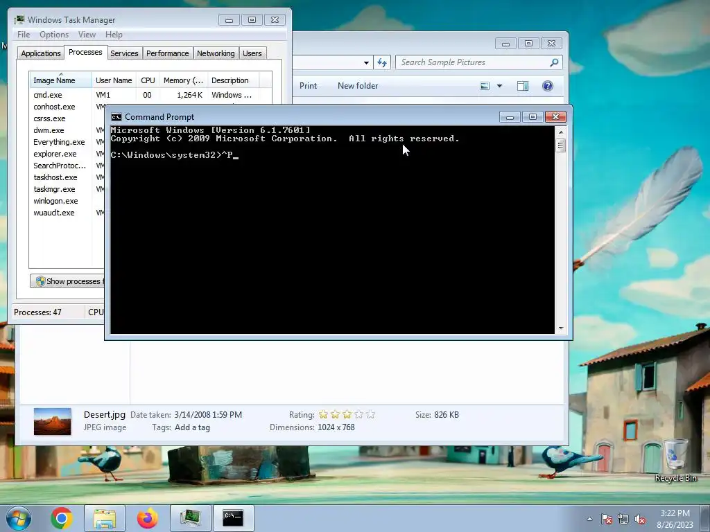Select the Everything.exe process row
The height and width of the screenshot is (532, 710).
point(67,142)
